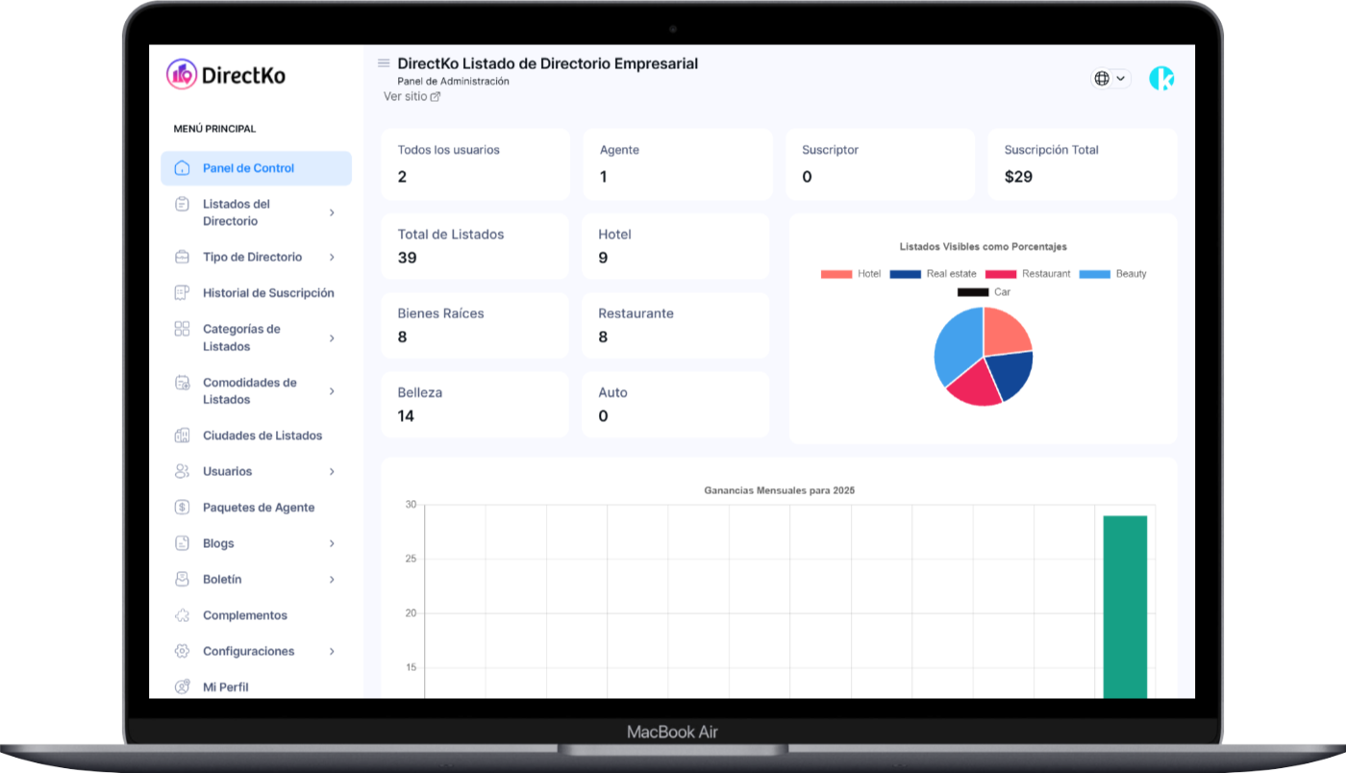Image resolution: width=1346 pixels, height=773 pixels.
Task: Click the Historial de Suscripción receipt icon
Action: click(x=182, y=293)
